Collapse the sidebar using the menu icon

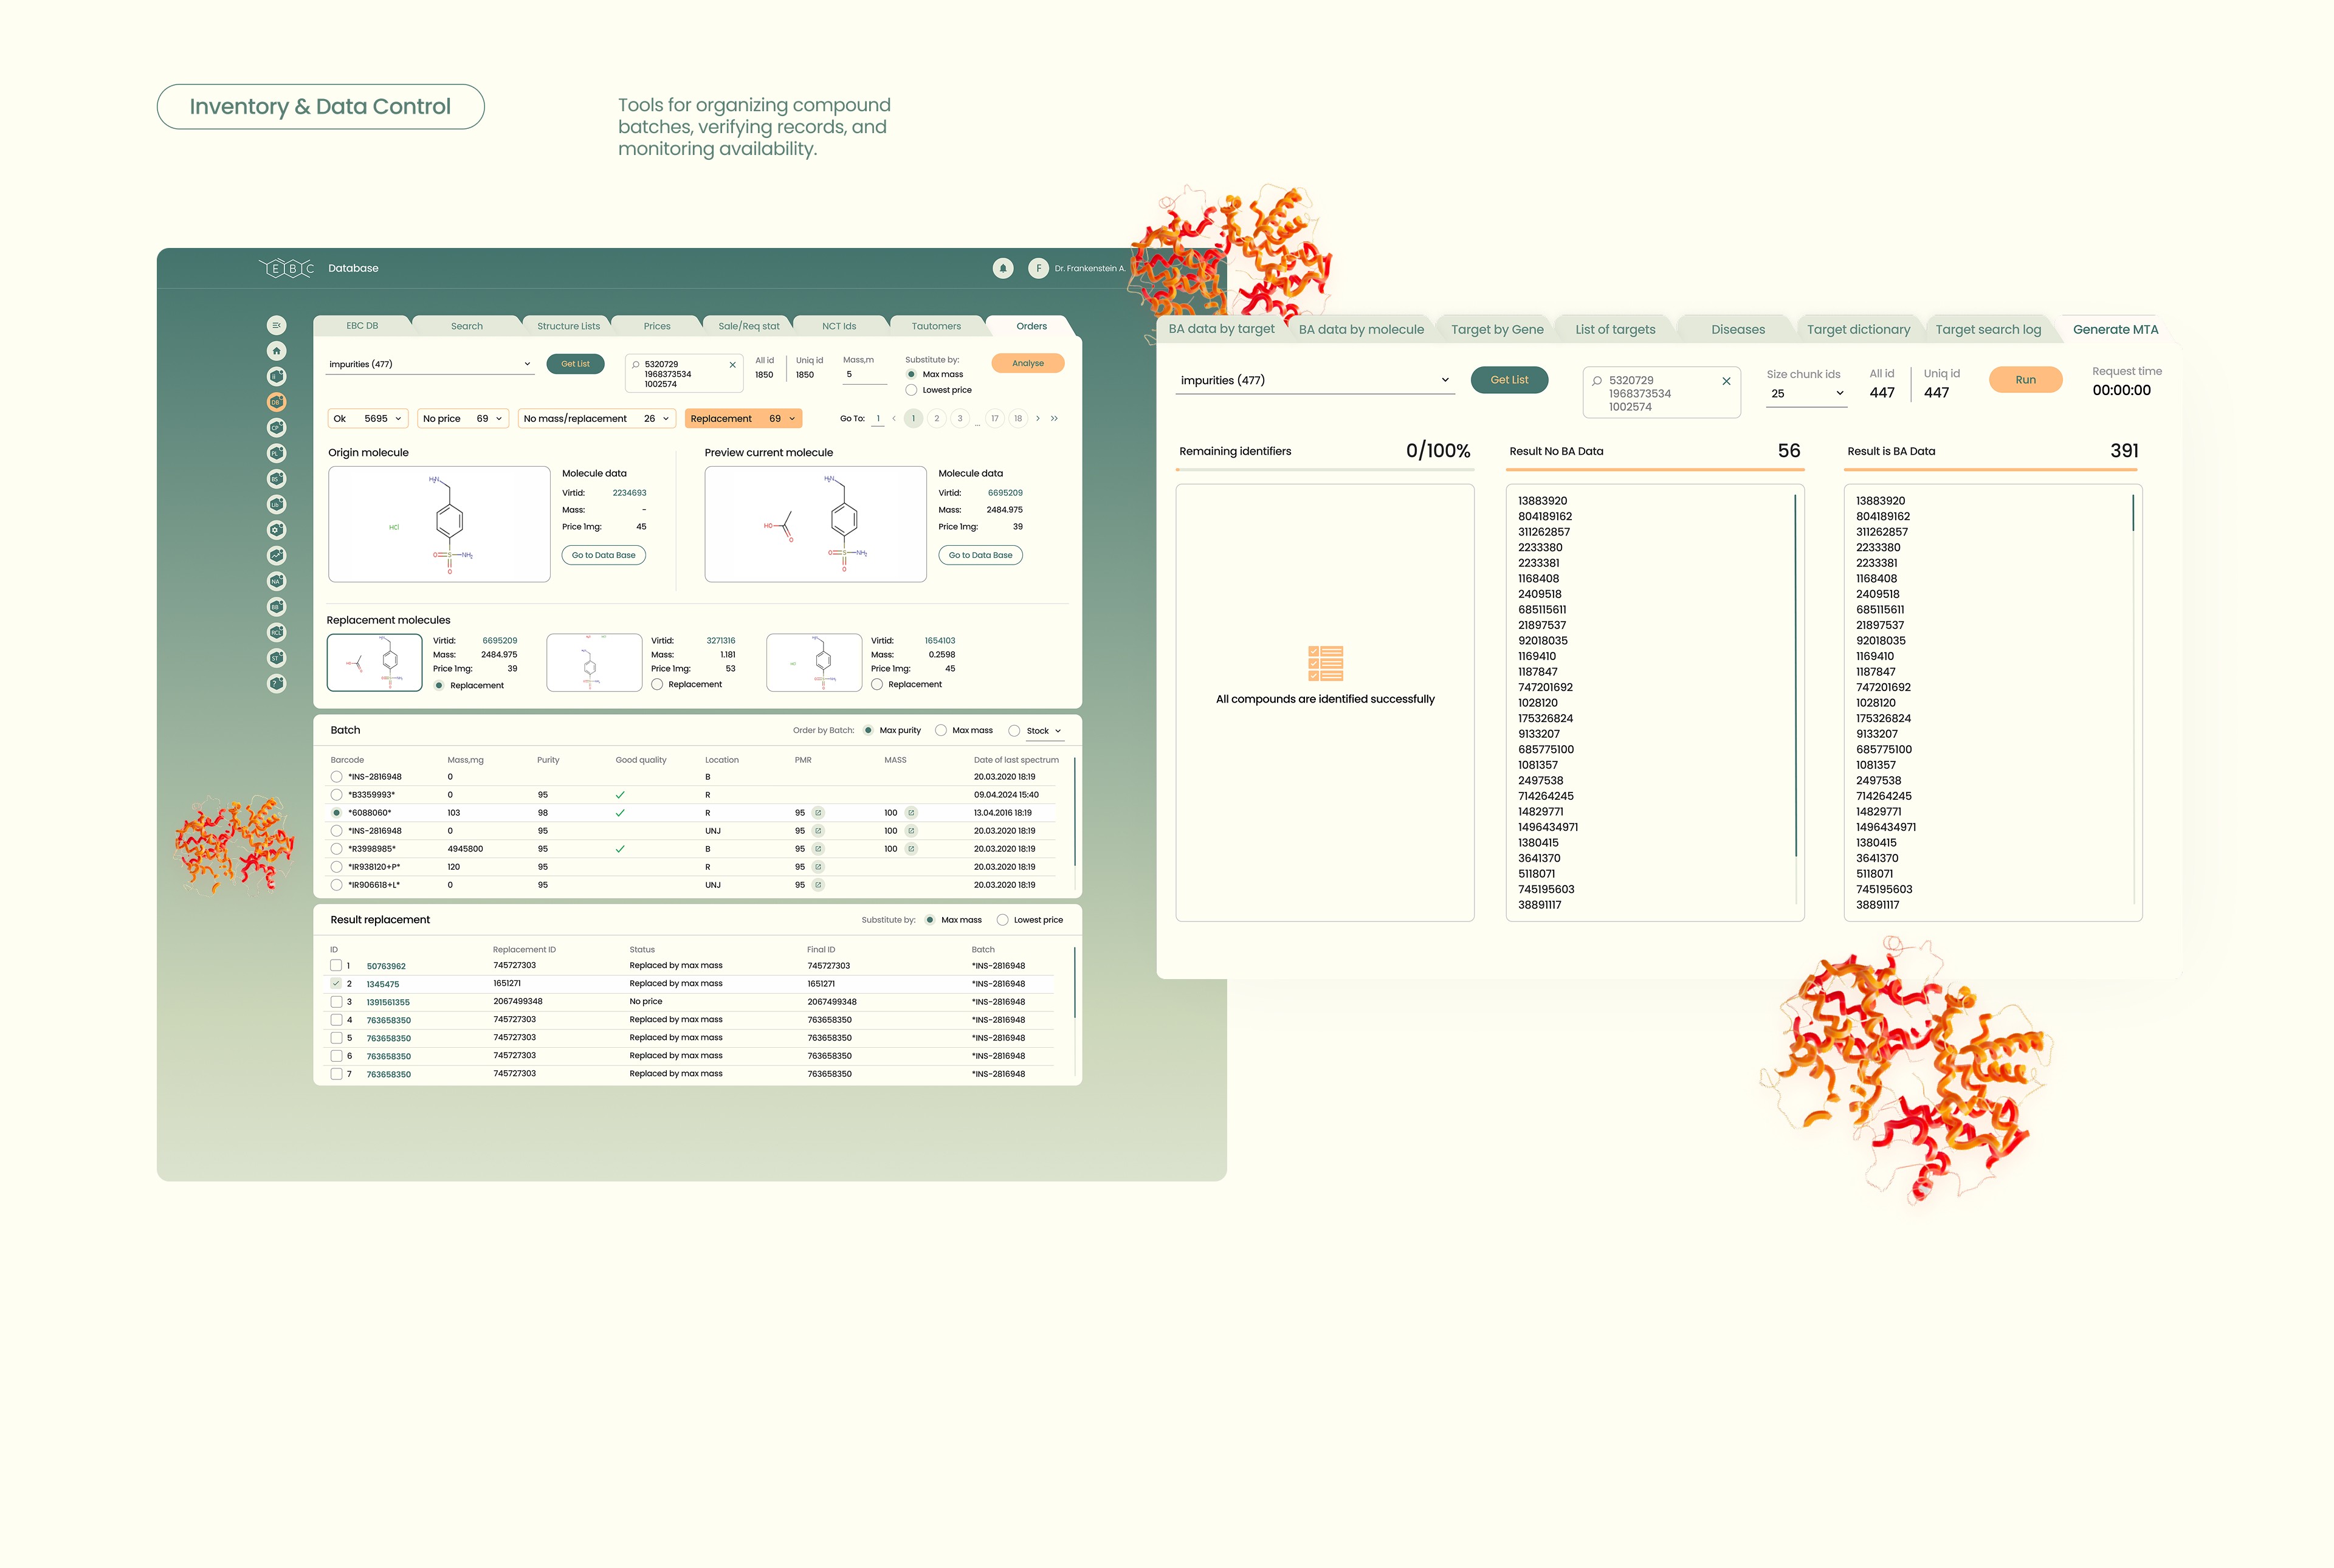(276, 324)
